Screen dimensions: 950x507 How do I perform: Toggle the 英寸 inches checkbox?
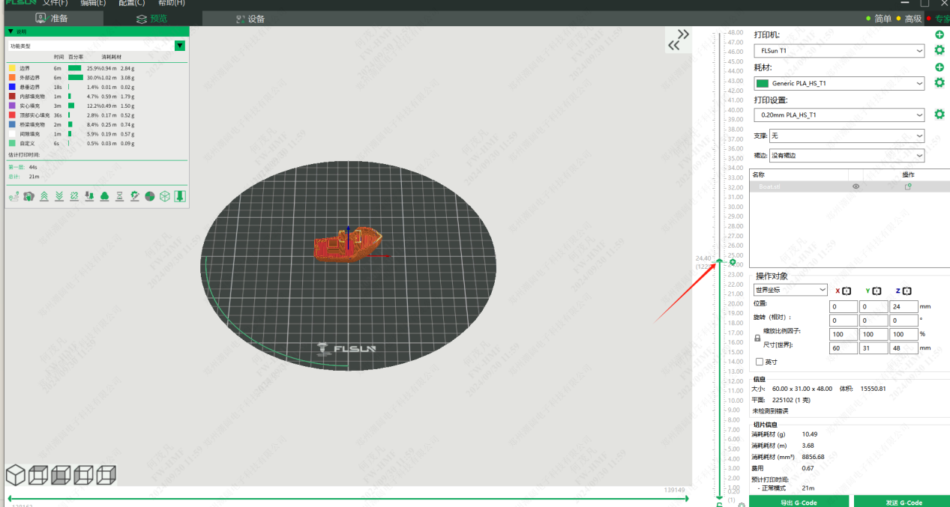[x=760, y=362]
